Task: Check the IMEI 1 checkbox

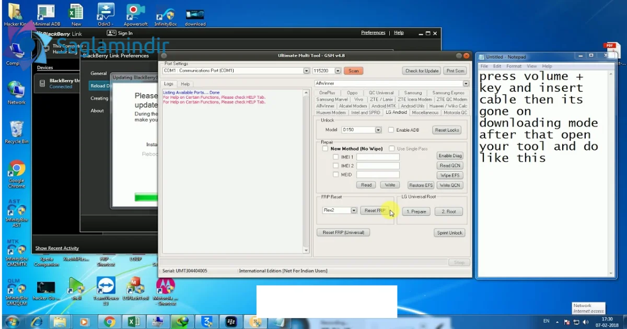Action: [336, 157]
